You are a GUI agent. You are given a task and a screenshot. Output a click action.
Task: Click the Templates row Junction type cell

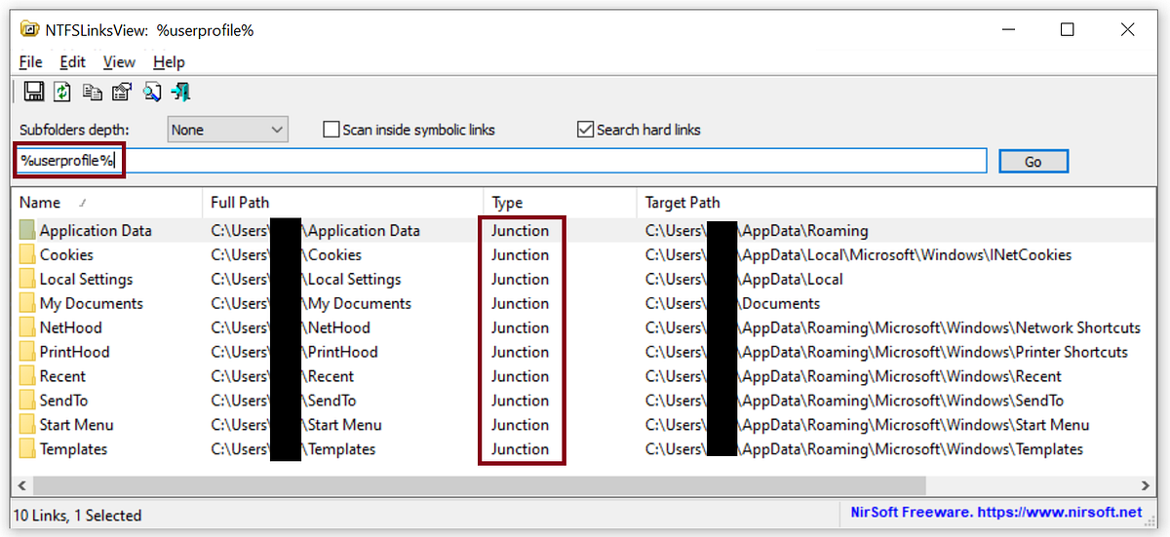[520, 449]
